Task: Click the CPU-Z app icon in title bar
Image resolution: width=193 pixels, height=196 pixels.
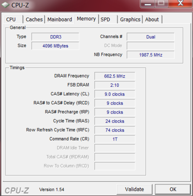Action: point(5,5)
